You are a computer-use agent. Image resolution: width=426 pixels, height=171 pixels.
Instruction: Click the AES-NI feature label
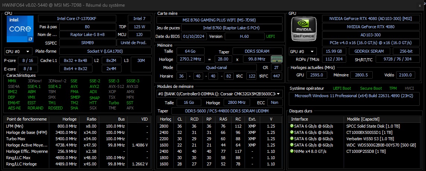tap(13, 108)
